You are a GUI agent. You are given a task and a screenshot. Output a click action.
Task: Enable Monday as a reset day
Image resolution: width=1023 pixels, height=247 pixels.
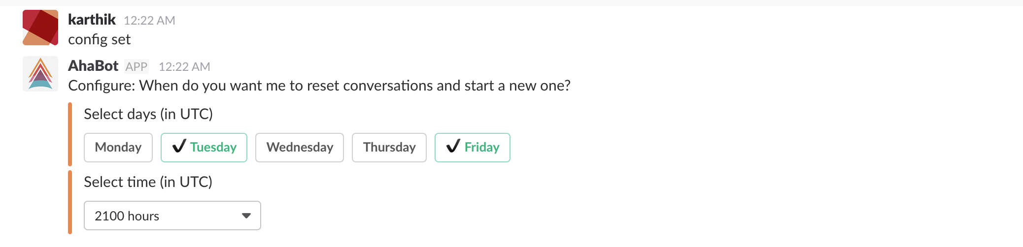(118, 147)
